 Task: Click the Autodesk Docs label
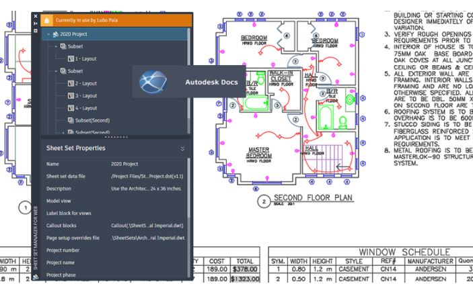coord(211,82)
